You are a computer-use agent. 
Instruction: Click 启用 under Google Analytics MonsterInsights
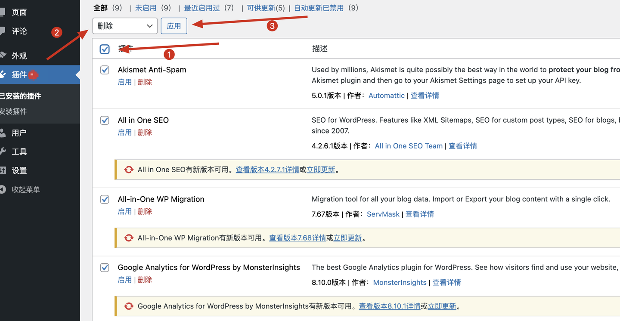(x=125, y=280)
